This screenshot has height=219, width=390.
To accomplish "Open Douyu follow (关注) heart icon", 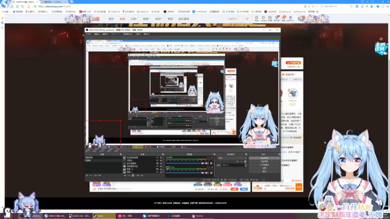I will [x=263, y=18].
